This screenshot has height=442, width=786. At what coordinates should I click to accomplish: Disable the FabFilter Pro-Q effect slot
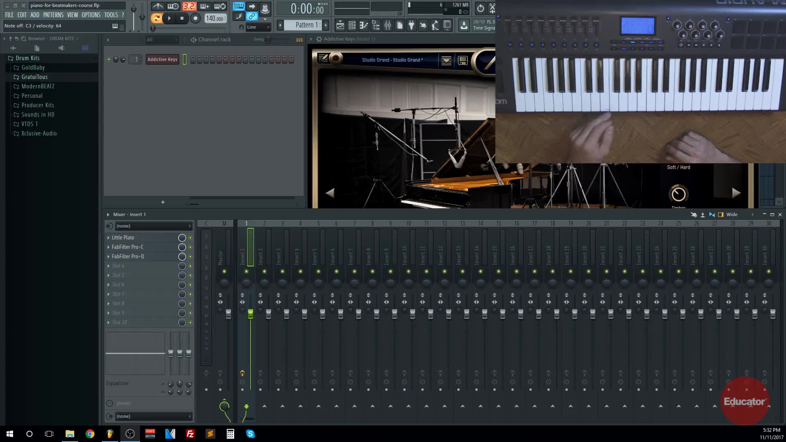click(190, 257)
